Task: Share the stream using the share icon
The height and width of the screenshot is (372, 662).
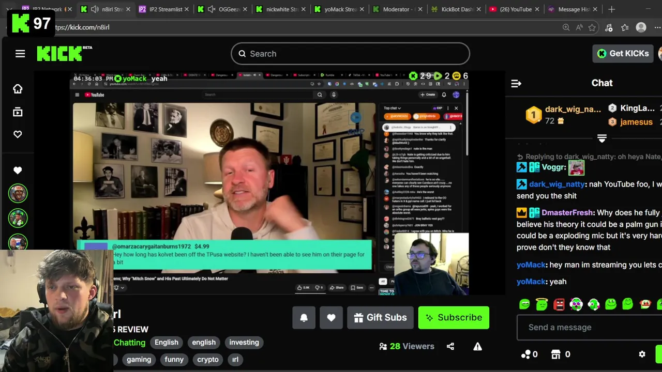Action: point(450,346)
